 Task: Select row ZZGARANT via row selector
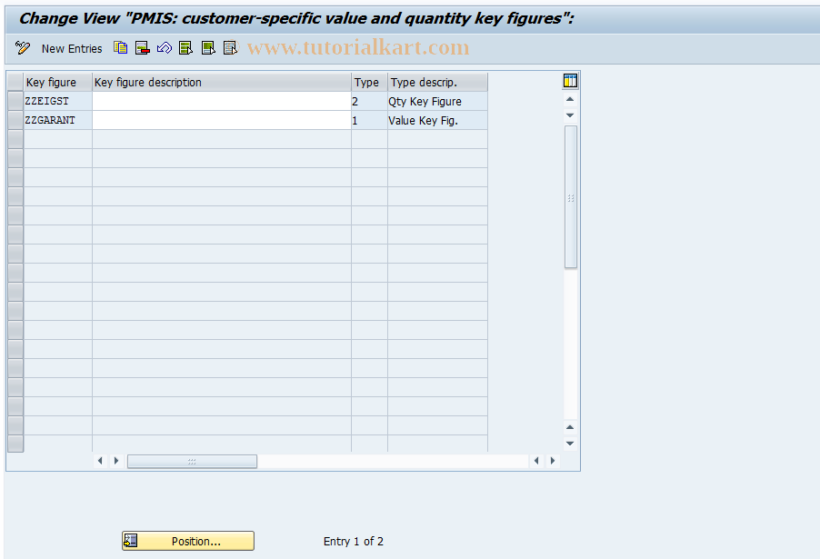click(x=15, y=120)
